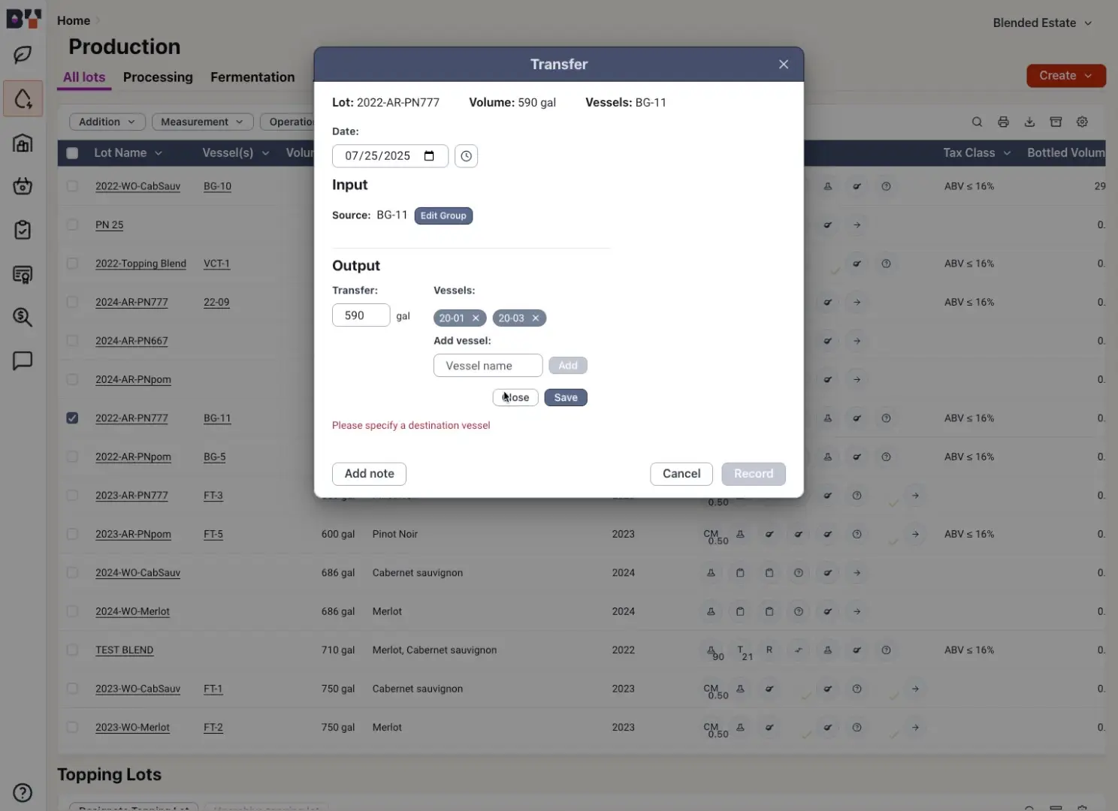
Task: Click the print icon above table
Action: tap(1003, 122)
